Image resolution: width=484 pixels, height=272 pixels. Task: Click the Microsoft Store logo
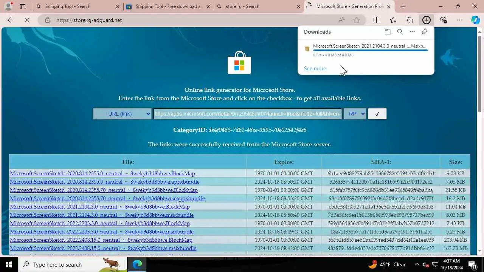click(x=239, y=62)
